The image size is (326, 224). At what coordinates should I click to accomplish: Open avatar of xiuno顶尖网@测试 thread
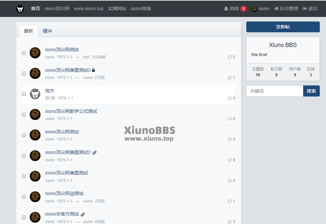35,197
